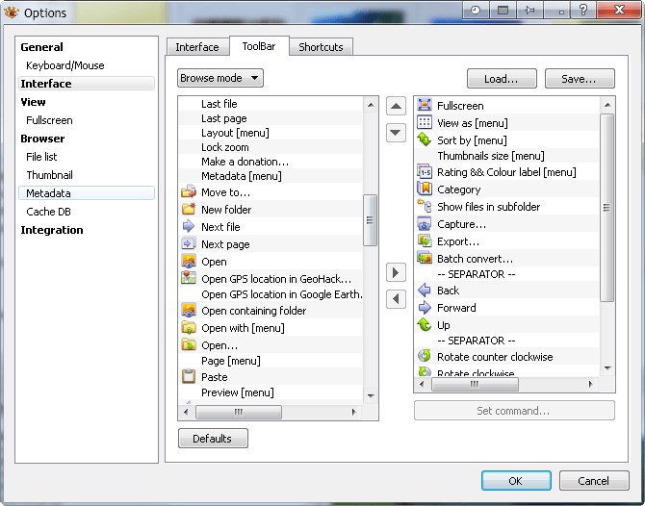Open Fullscreen settings in sidebar
The width and height of the screenshot is (645, 506).
(49, 120)
